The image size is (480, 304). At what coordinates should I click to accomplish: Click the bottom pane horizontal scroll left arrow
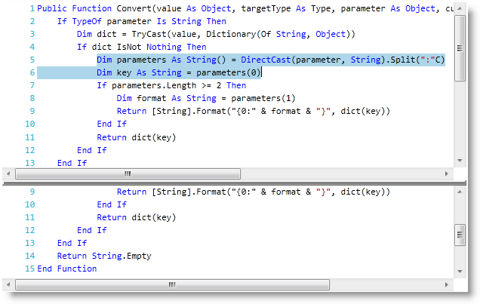coord(8,284)
